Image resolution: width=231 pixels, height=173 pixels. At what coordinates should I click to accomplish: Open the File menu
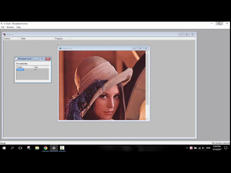3,27
